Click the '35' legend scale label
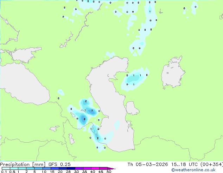The image size is (223, 173). point(84,172)
